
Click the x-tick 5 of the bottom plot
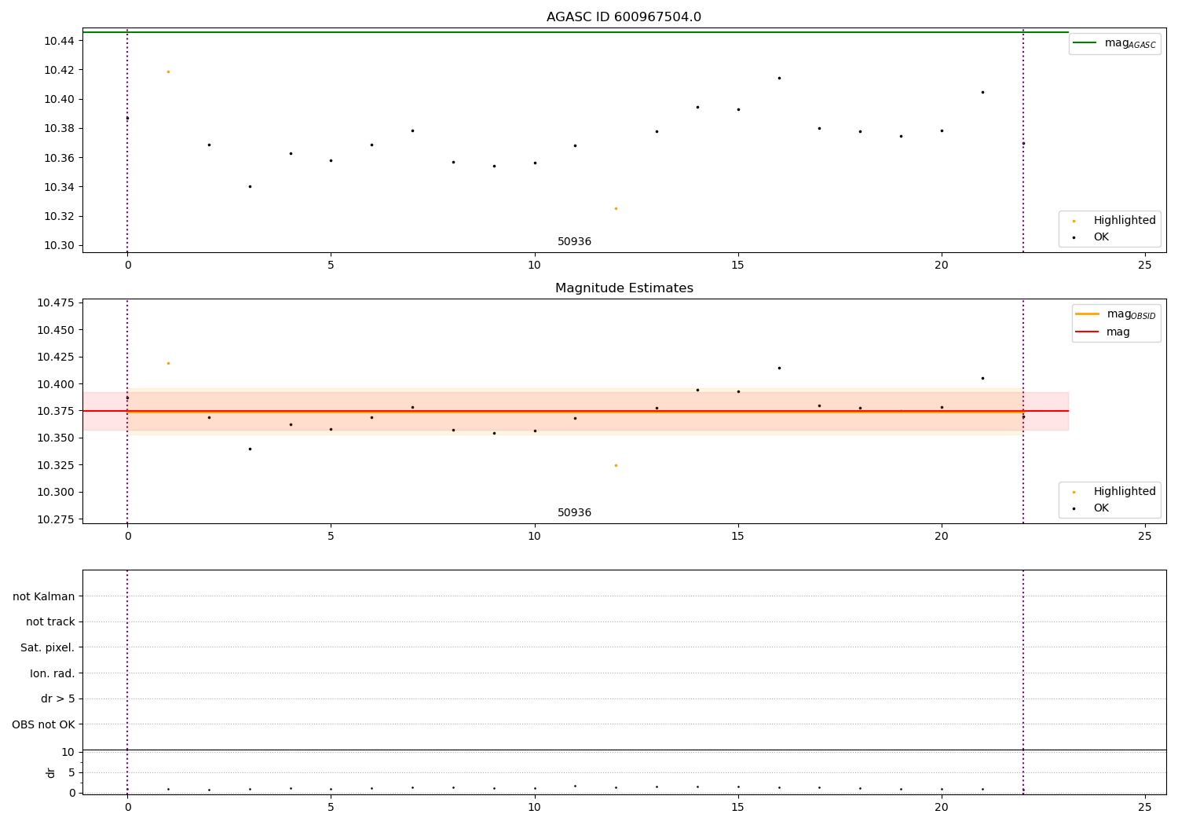331,807
